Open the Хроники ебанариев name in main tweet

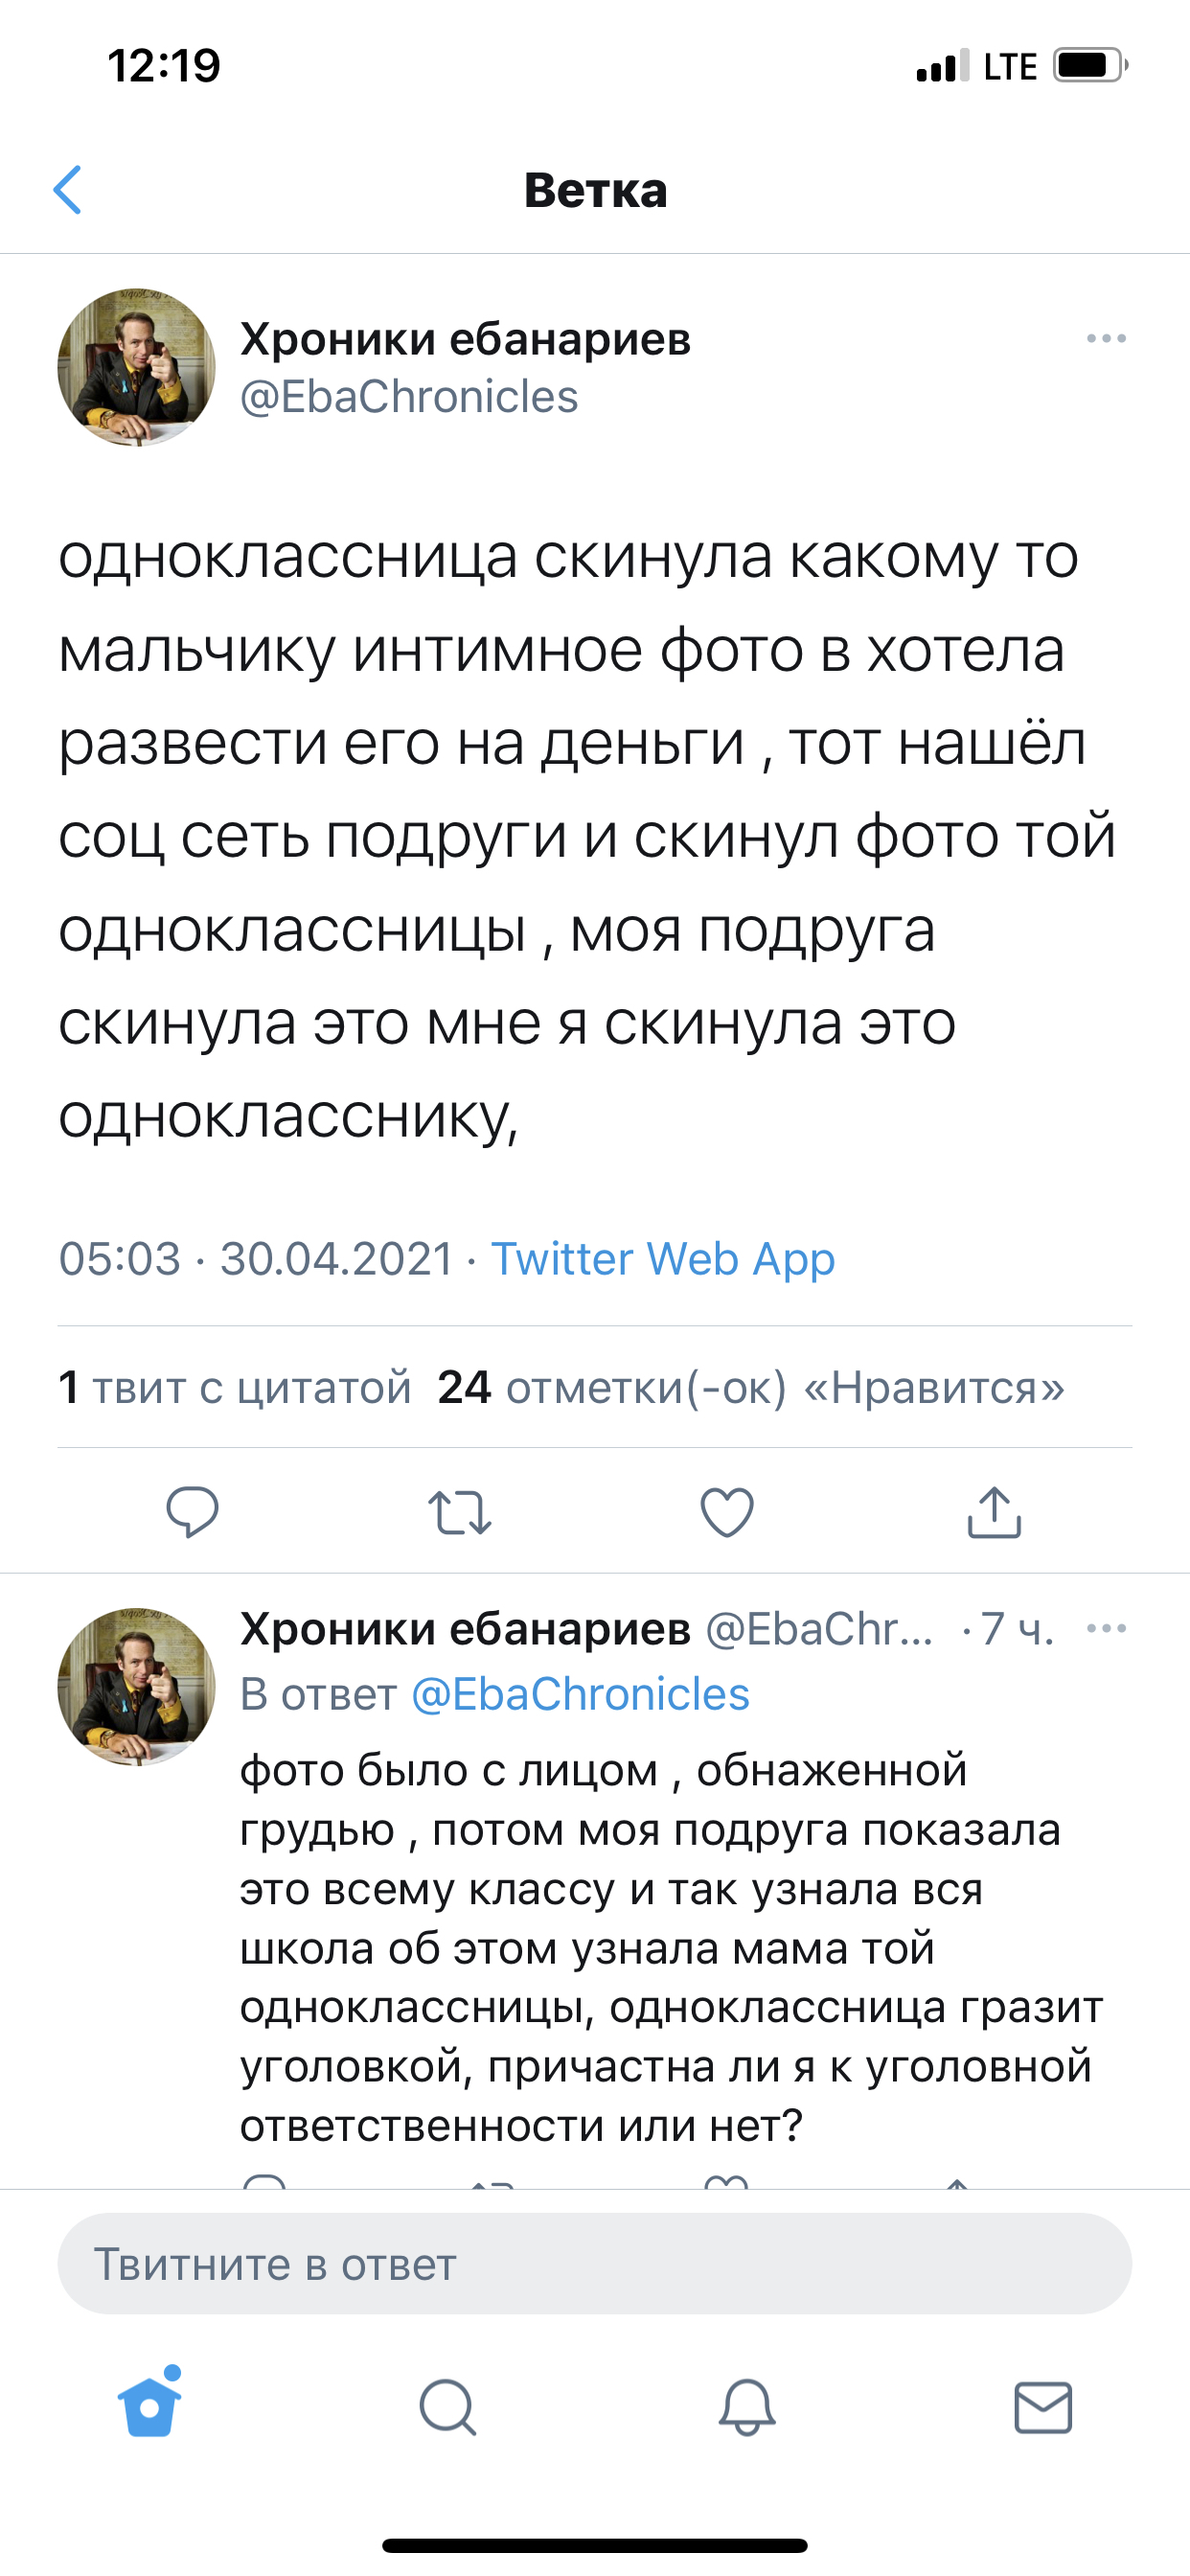(465, 339)
